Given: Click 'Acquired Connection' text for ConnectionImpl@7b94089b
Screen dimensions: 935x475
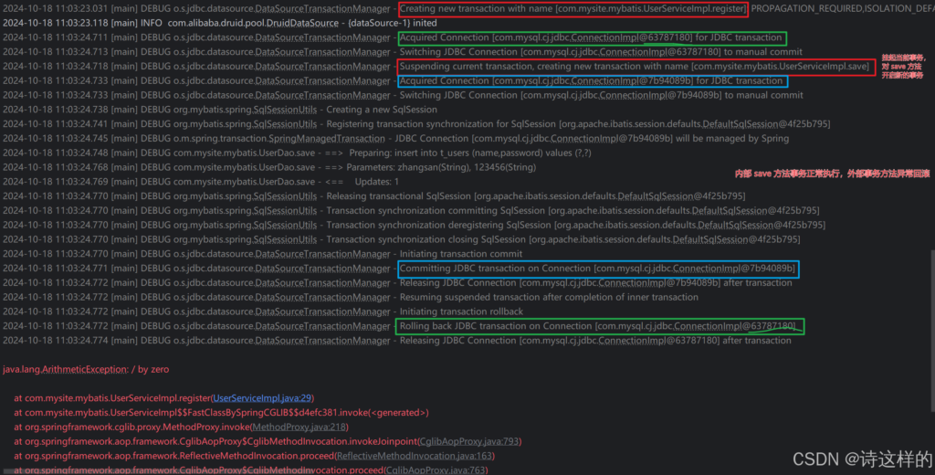Looking at the screenshot, I should coord(591,80).
